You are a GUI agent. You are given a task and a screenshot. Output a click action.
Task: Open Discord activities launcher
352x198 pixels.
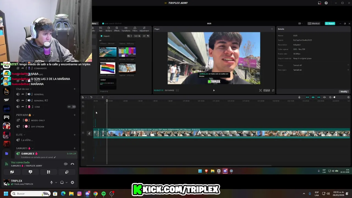tap(48, 172)
